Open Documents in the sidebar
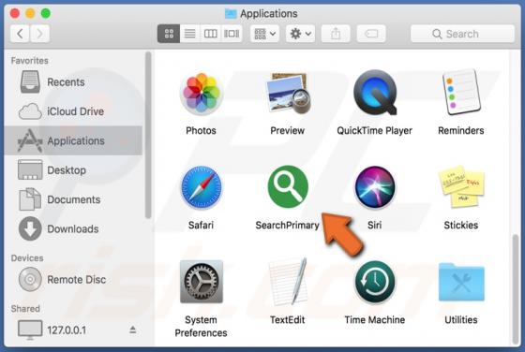 coord(74,199)
